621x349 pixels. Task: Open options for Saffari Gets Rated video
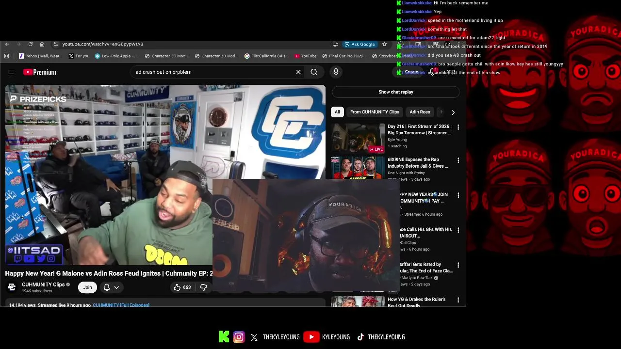pyautogui.click(x=458, y=265)
